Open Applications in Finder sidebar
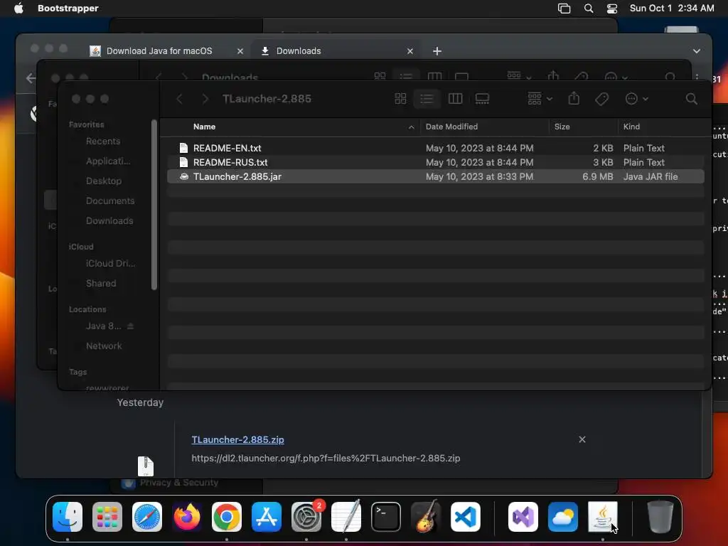728x546 pixels. pos(108,161)
